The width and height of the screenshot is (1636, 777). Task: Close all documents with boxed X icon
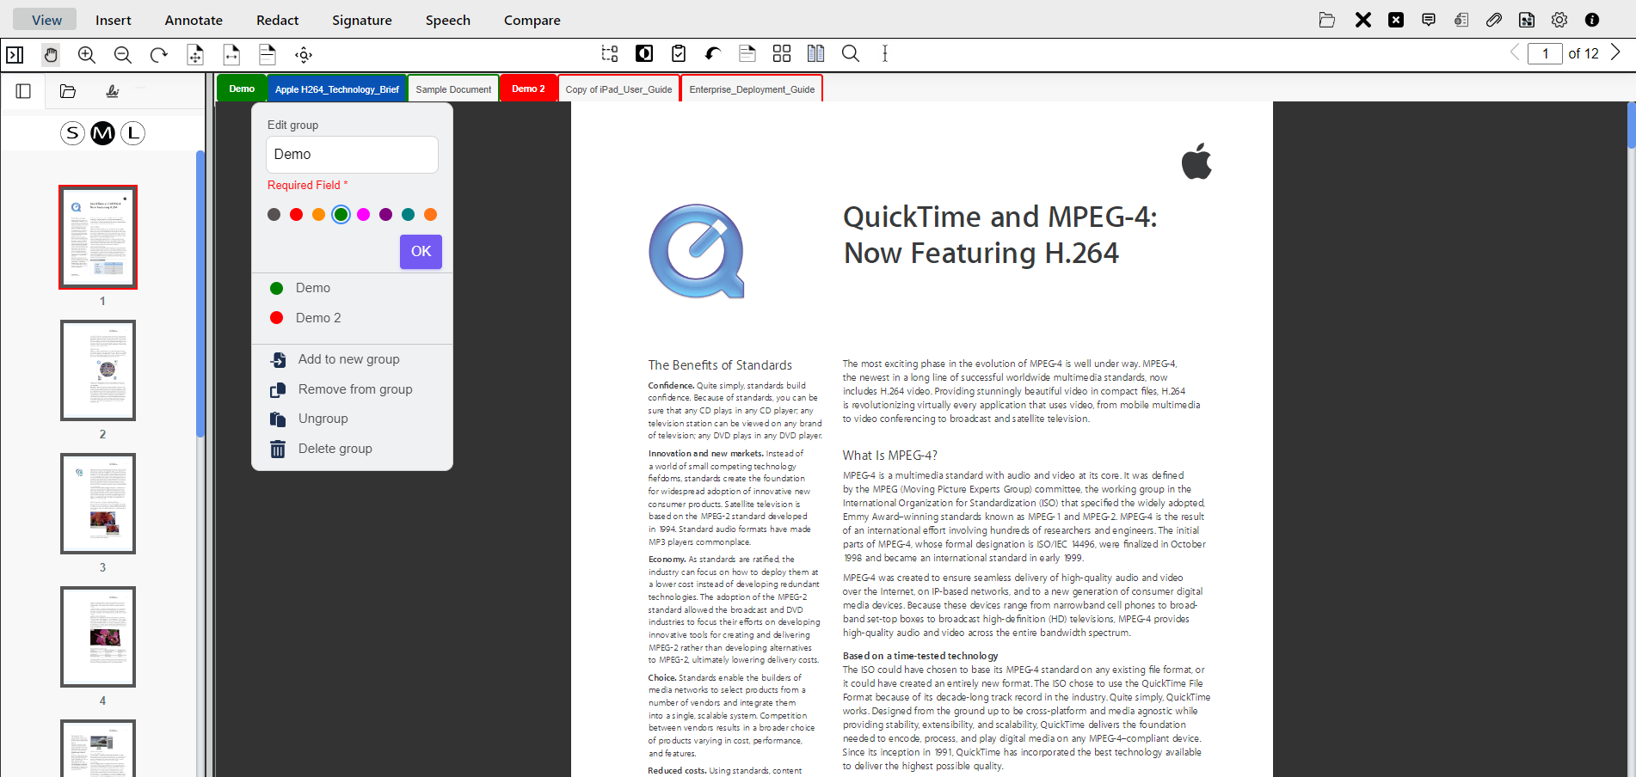click(x=1396, y=20)
